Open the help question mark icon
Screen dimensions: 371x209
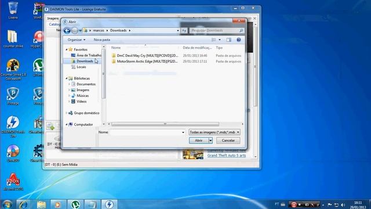click(x=238, y=40)
